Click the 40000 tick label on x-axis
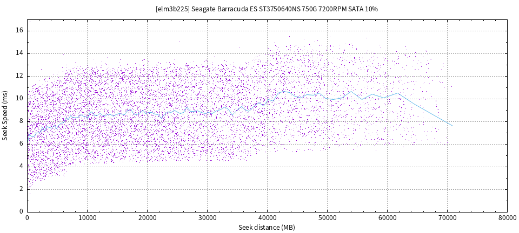This screenshot has width=519, height=233. pos(267,218)
